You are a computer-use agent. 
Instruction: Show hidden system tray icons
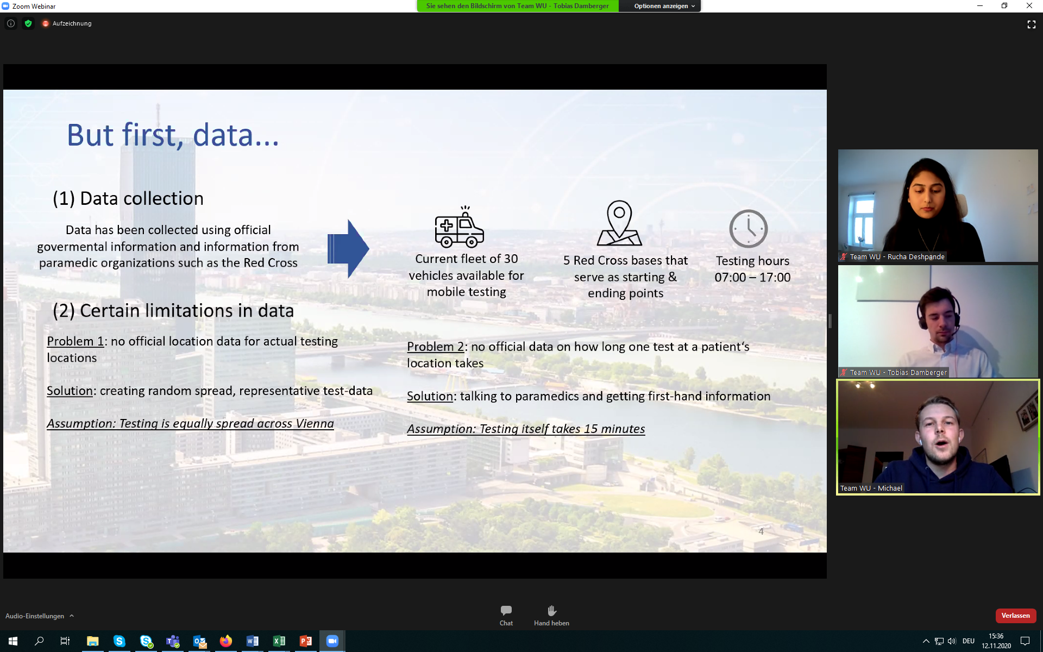click(x=926, y=641)
